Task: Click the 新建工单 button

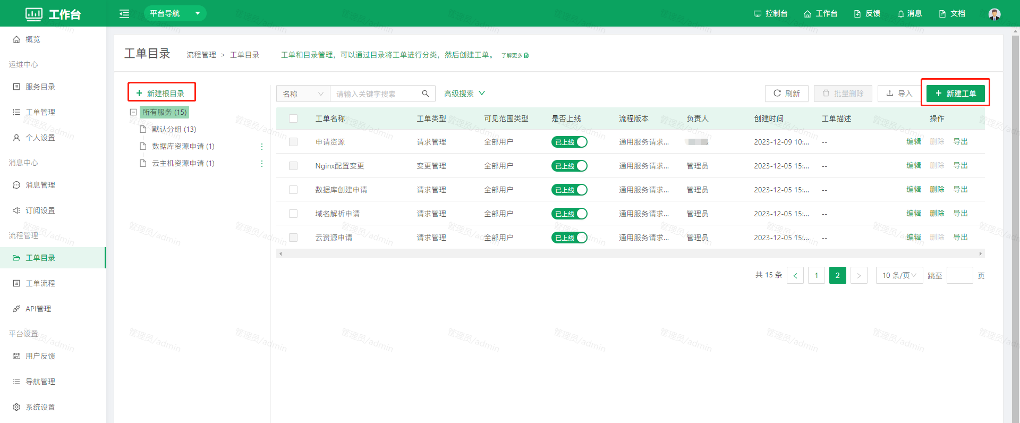Action: click(x=956, y=94)
